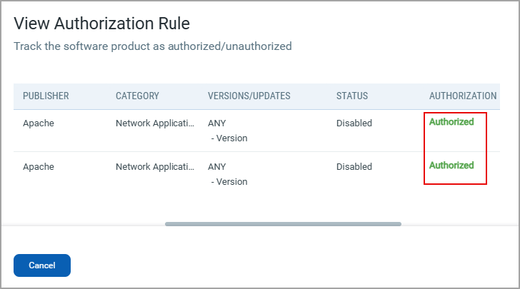Click the second row's Disabled status
Viewport: 520px width, 289px height.
[354, 167]
